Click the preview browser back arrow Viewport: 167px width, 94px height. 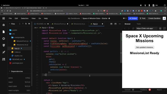pyautogui.click(x=125, y=28)
